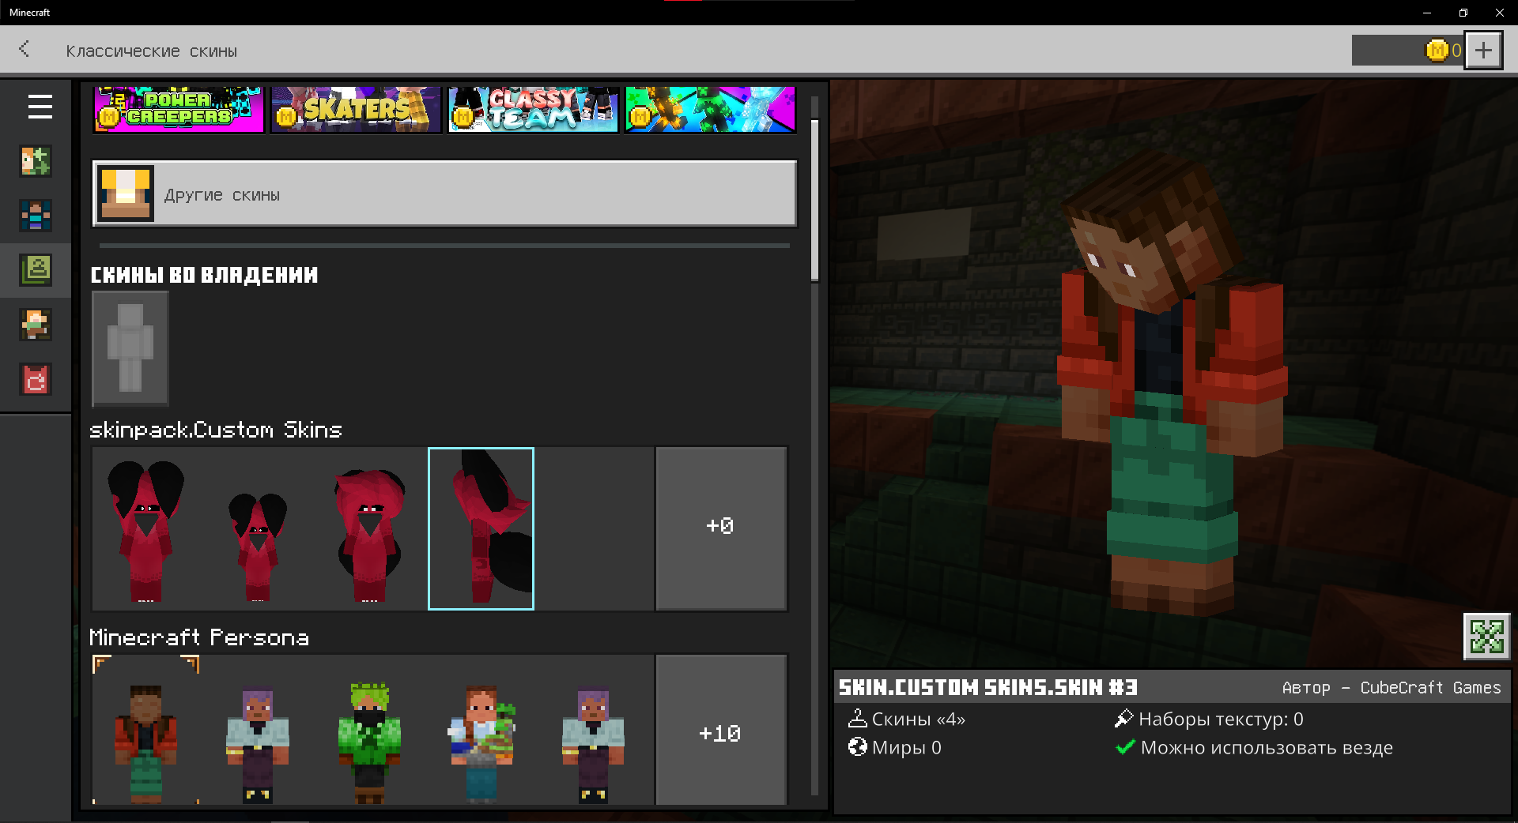Open the Skaters pack banner
The image size is (1518, 823).
click(356, 109)
